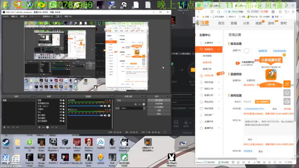Open Steam desktop shortcut
This screenshot has width=299, height=168.
6,144
